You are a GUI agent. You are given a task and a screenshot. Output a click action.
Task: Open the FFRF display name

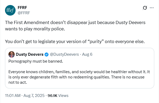pyautogui.click(x=22, y=8)
